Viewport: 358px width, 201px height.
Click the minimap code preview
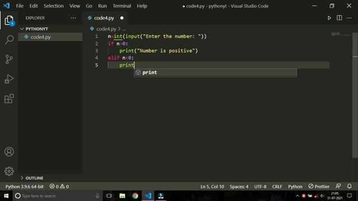(336, 34)
